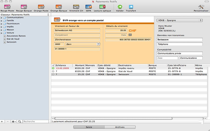Sort by the Montant column header

[x=79, y=65]
